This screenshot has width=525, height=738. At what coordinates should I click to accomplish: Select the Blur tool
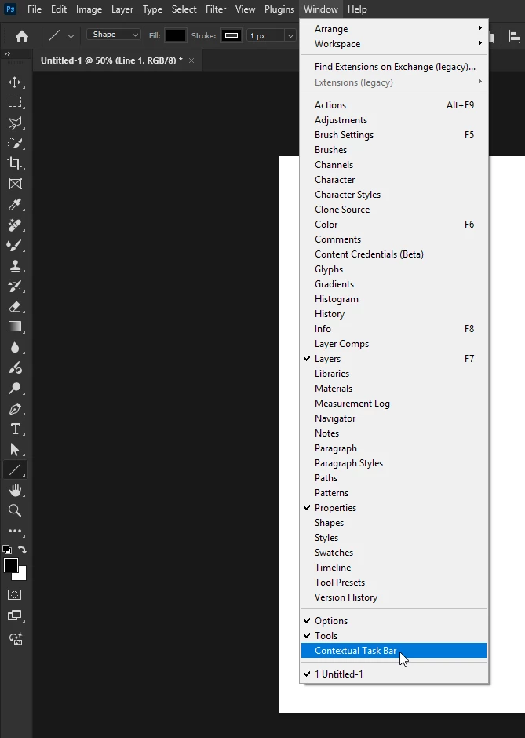(15, 347)
